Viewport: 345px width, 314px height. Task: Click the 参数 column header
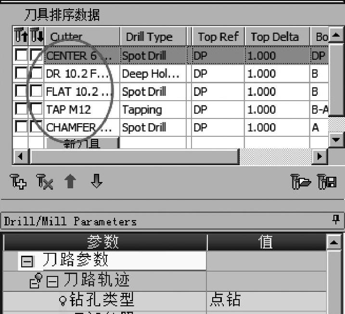[105, 242]
